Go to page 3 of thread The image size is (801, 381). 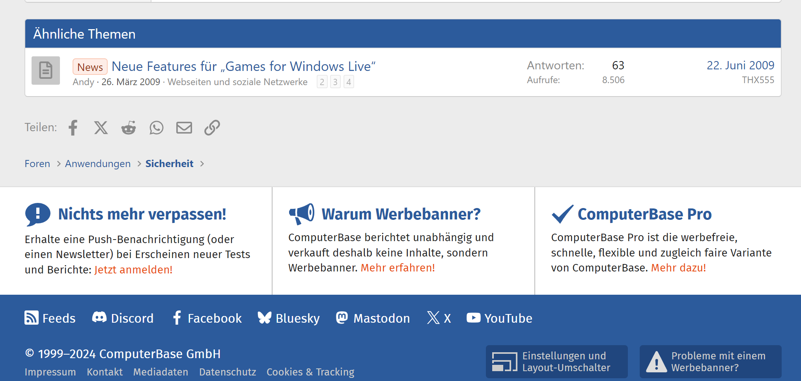335,82
